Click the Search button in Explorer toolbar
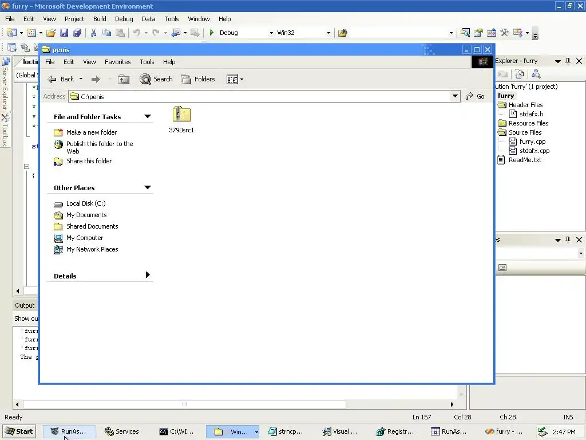Screen dimensions: 586x440 click(x=156, y=79)
